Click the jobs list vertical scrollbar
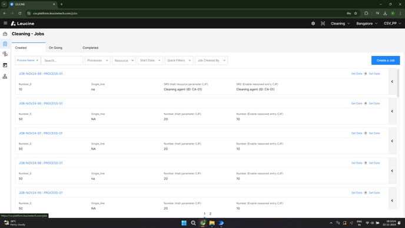 point(398,82)
